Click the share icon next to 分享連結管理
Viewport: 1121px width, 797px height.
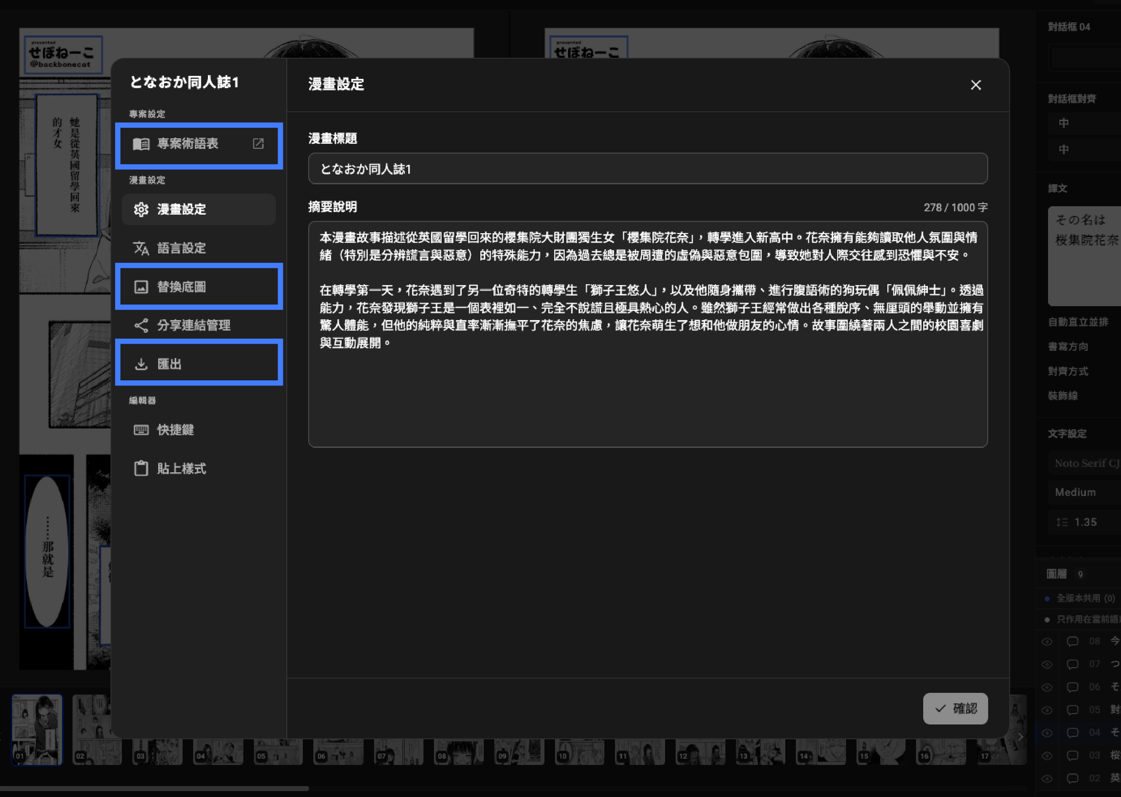pyautogui.click(x=141, y=326)
